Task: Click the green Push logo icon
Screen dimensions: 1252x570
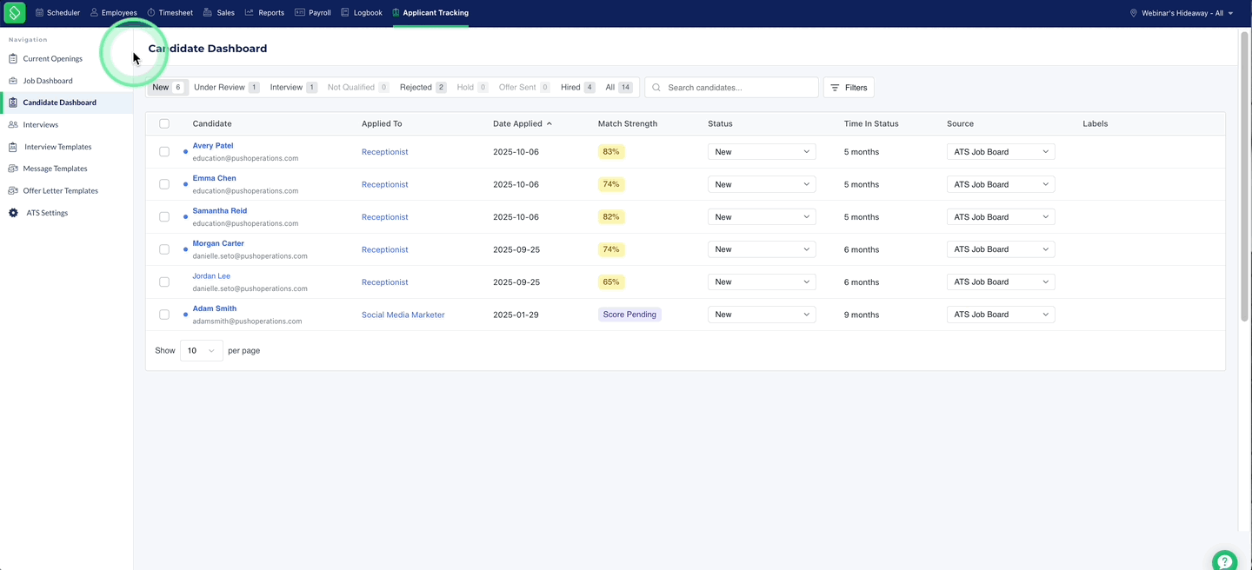Action: tap(15, 13)
